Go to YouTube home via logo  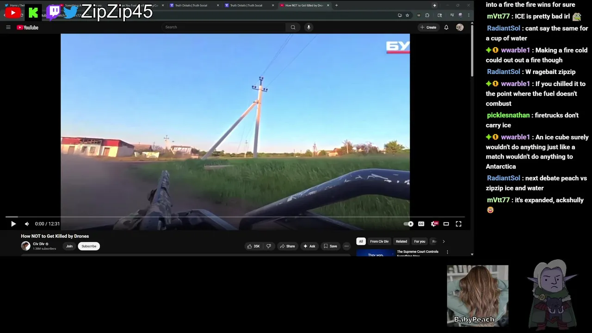[27, 27]
